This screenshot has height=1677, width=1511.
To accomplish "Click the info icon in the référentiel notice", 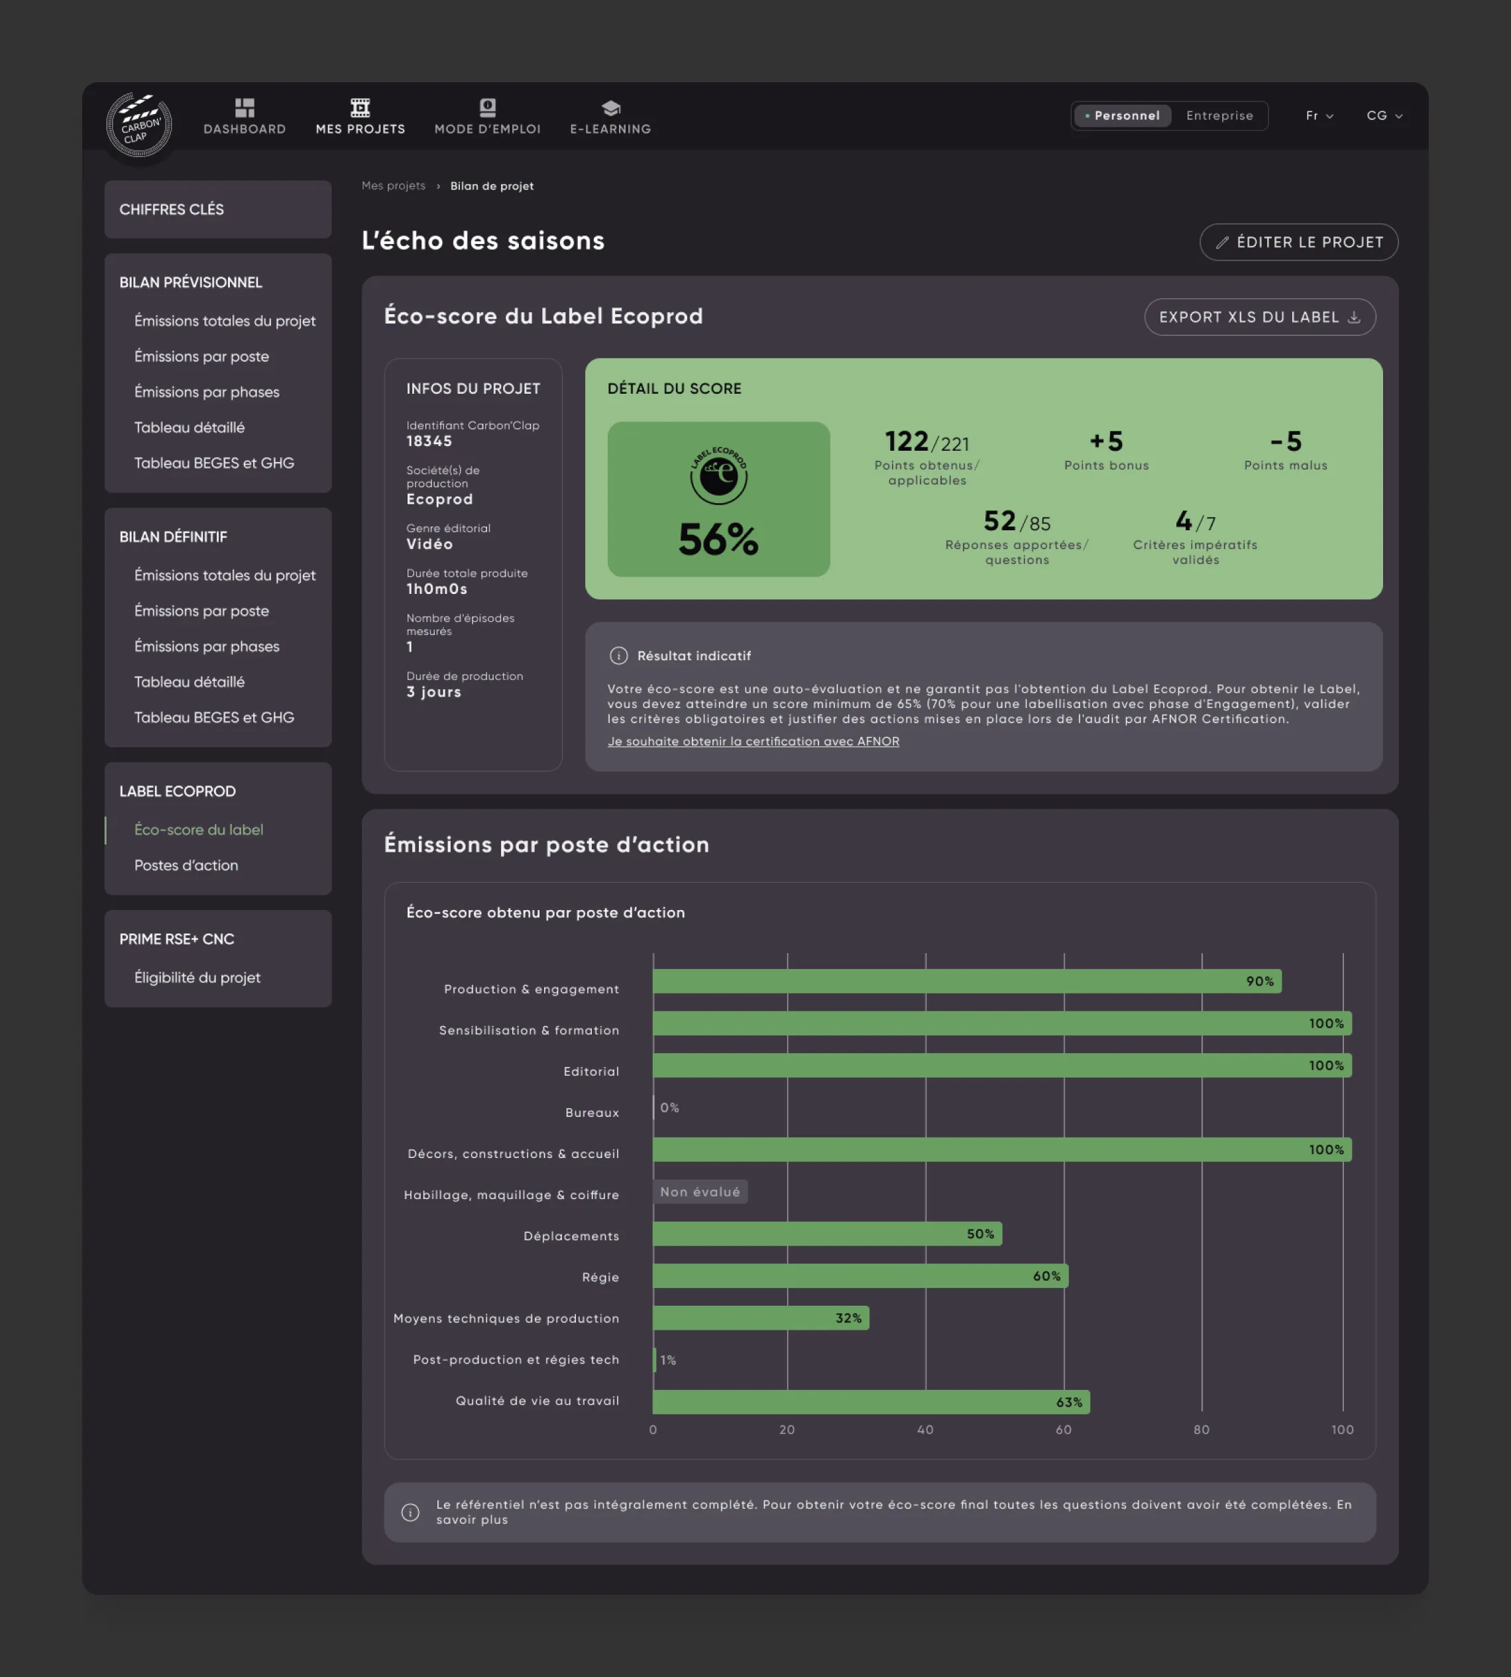I will 410,1512.
